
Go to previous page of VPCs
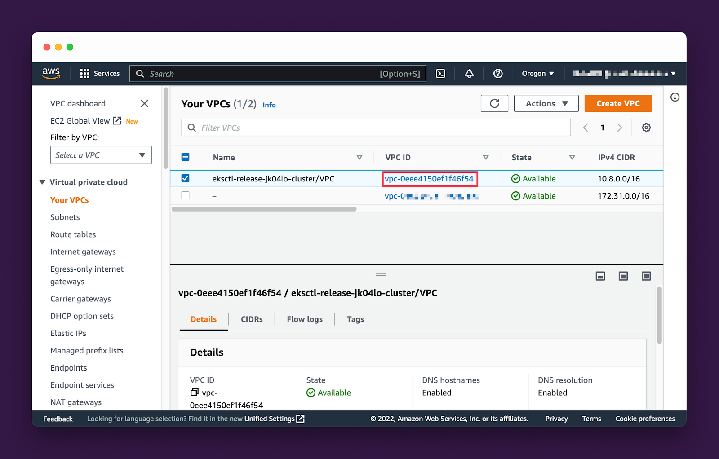click(586, 128)
